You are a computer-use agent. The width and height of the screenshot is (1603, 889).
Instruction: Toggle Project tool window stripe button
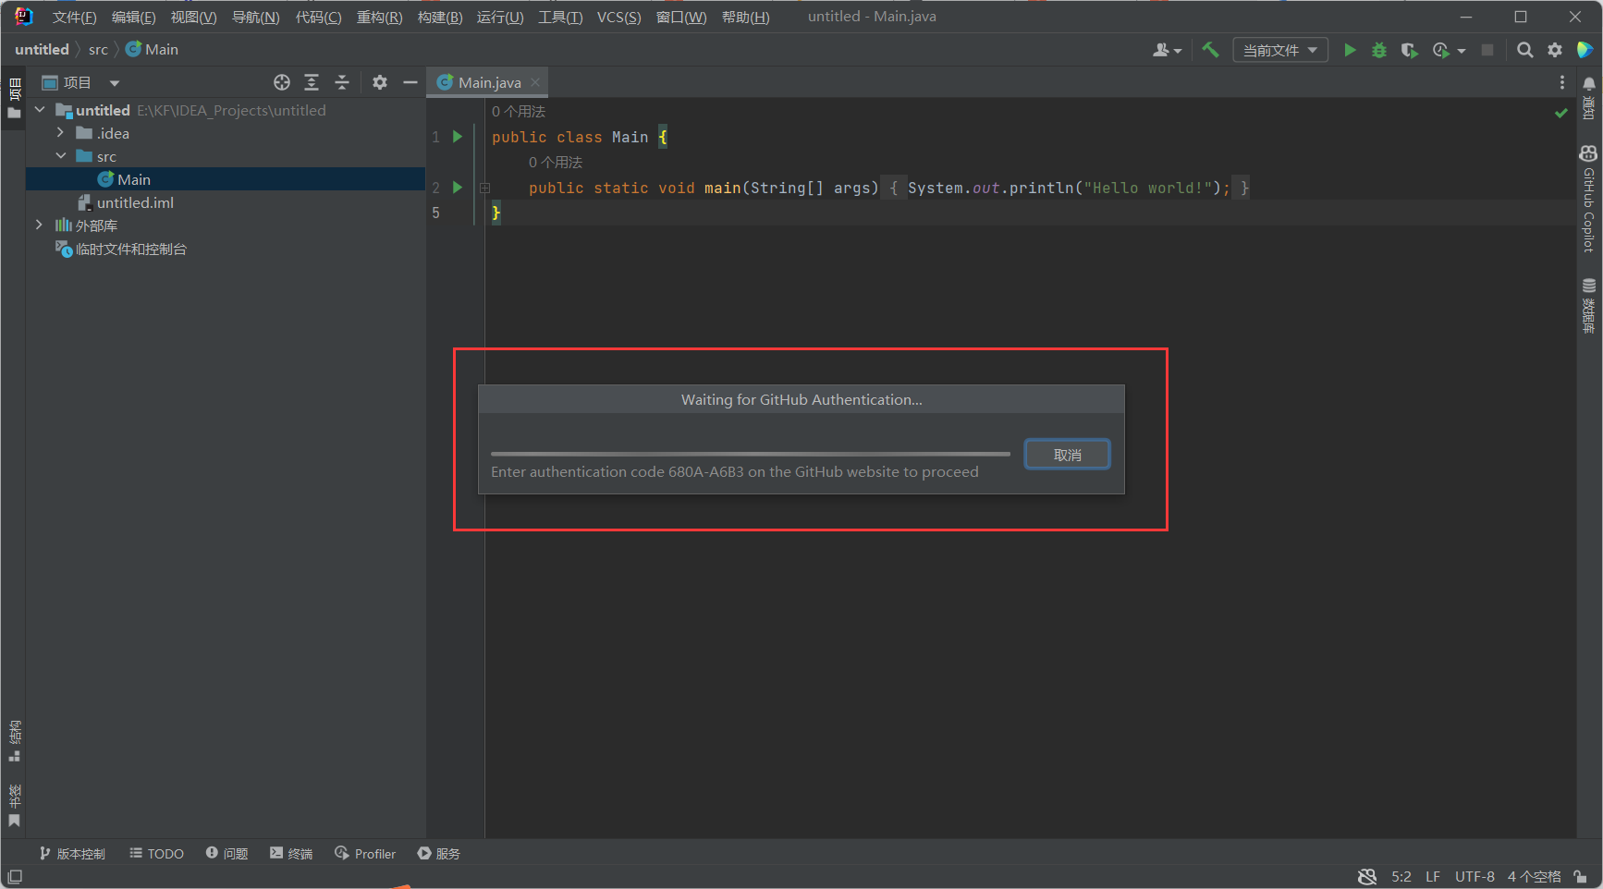14,99
